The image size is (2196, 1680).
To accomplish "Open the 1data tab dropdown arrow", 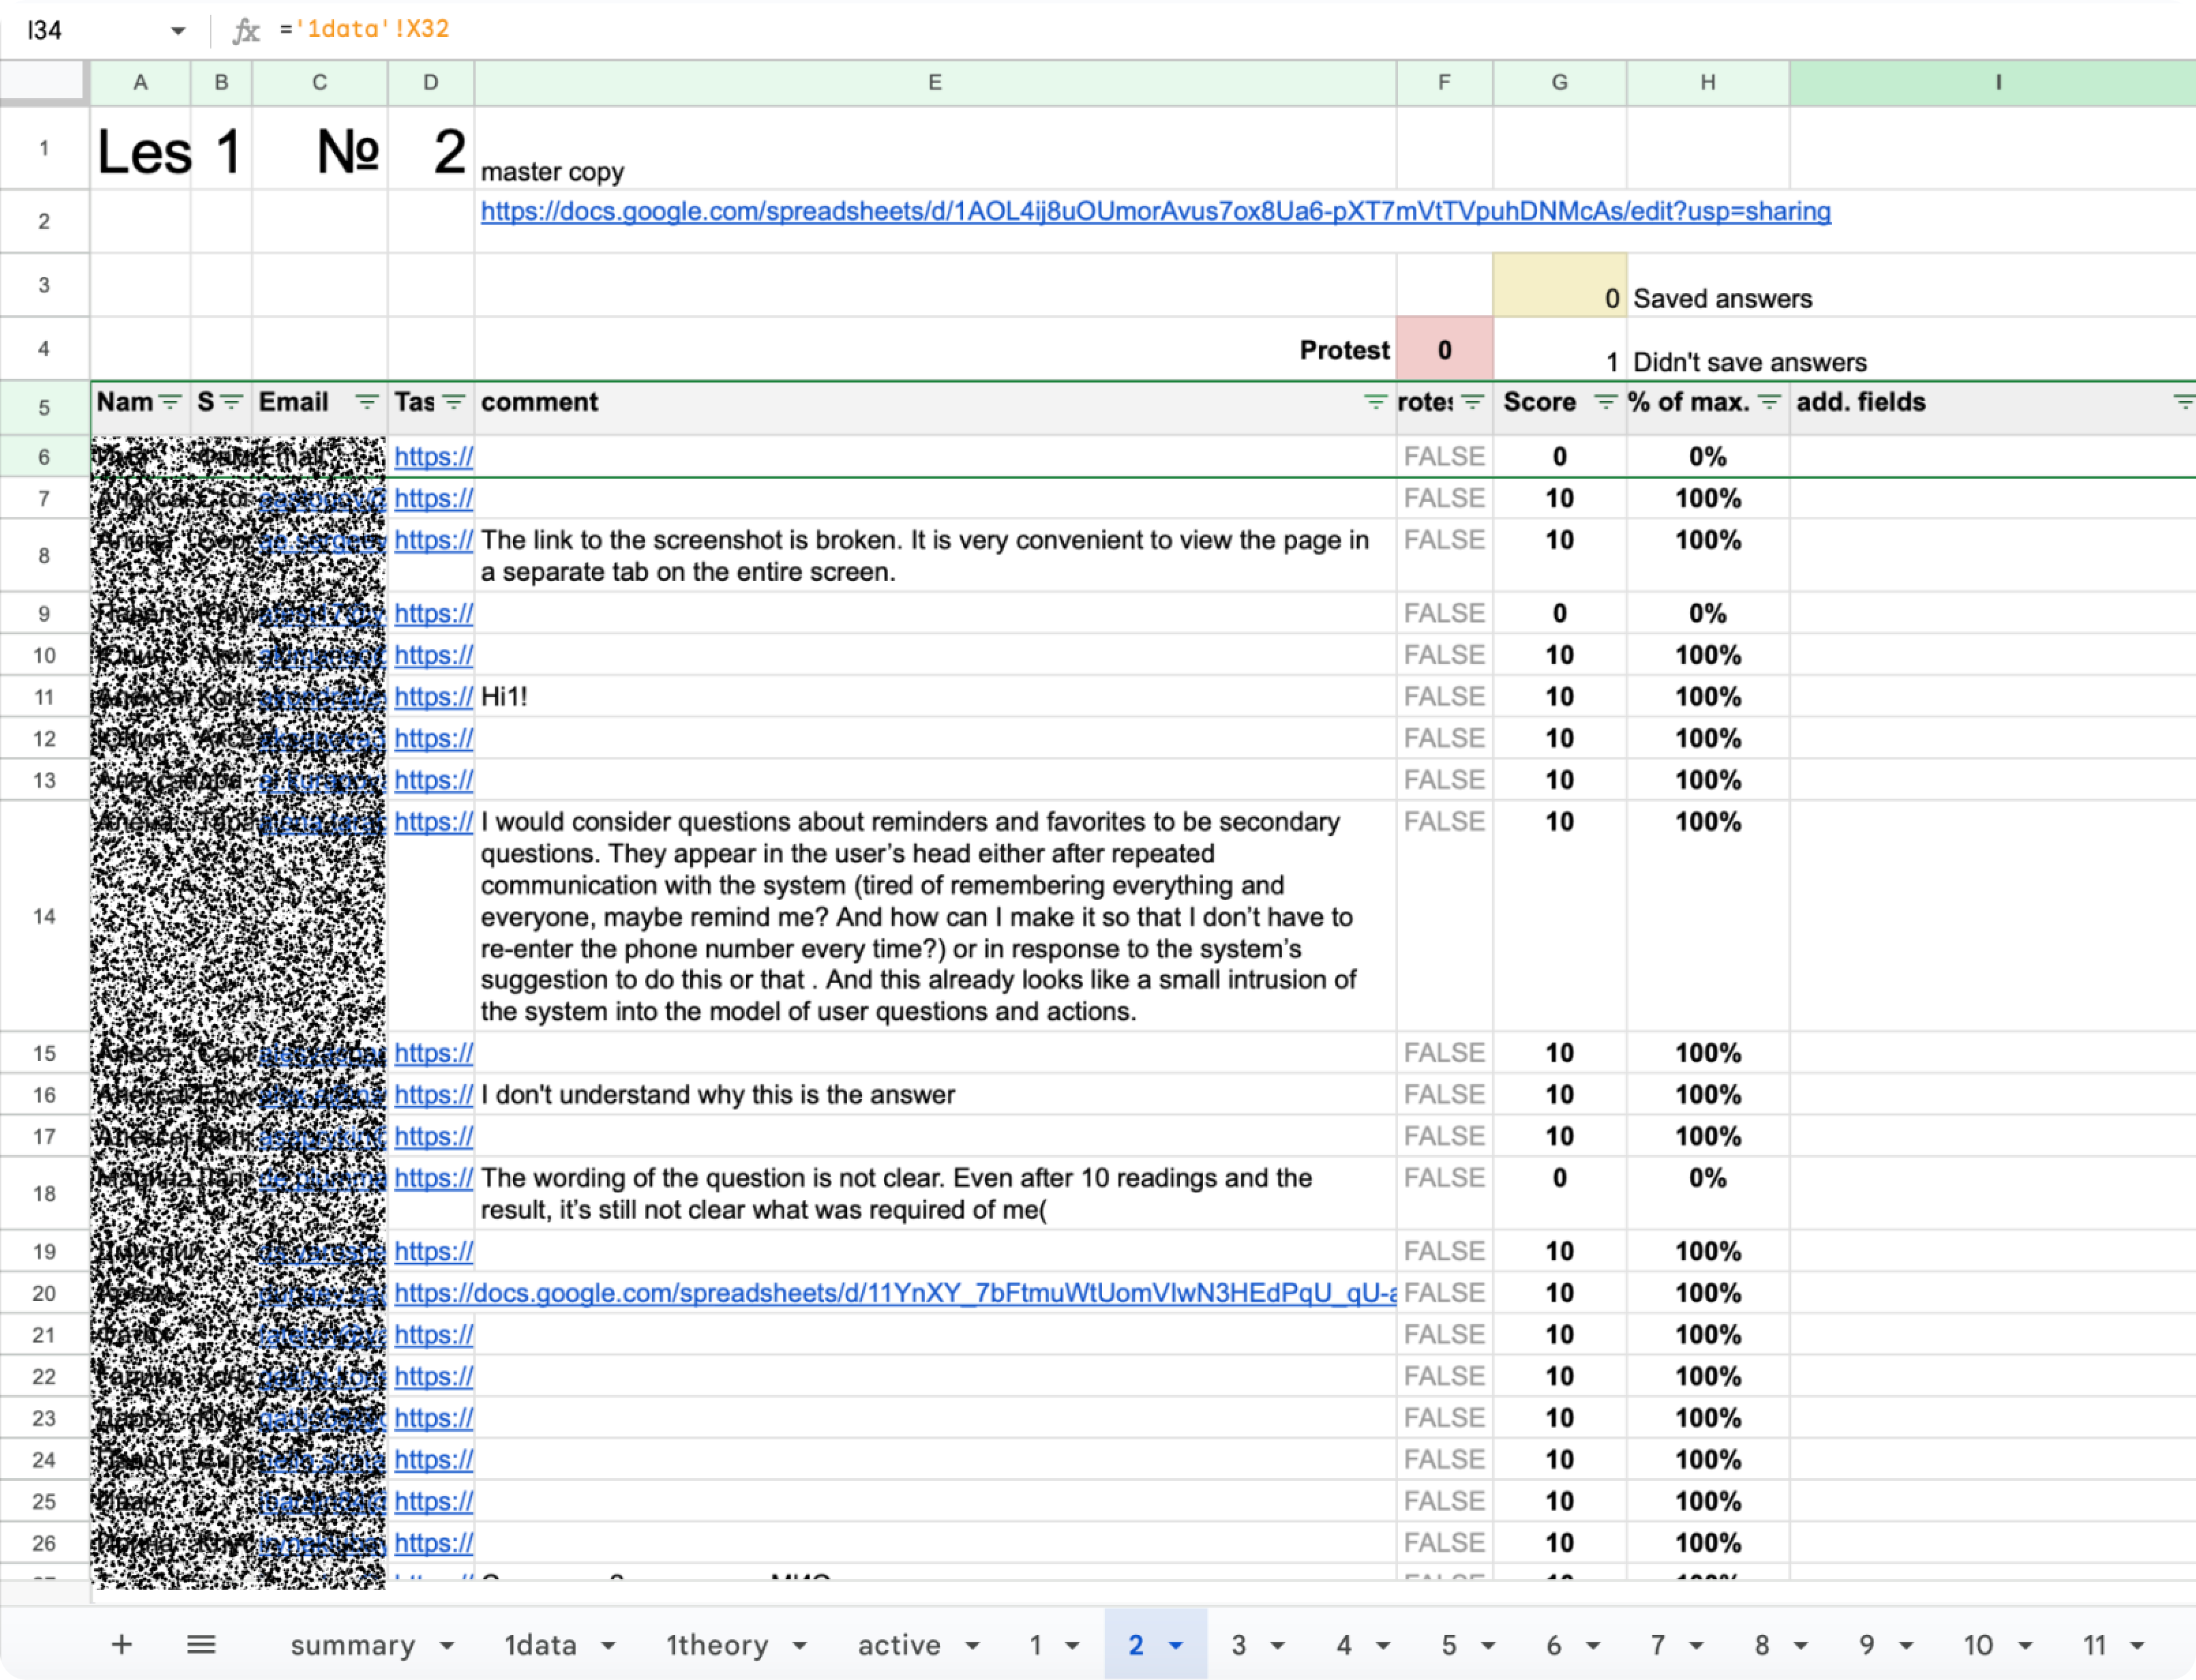I will point(608,1646).
